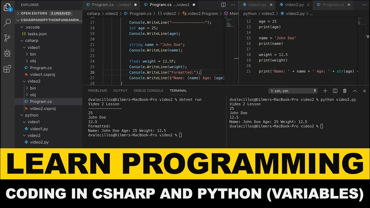Maximize the panel with the up chevron
This screenshot has height=208, width=370.
355,91
